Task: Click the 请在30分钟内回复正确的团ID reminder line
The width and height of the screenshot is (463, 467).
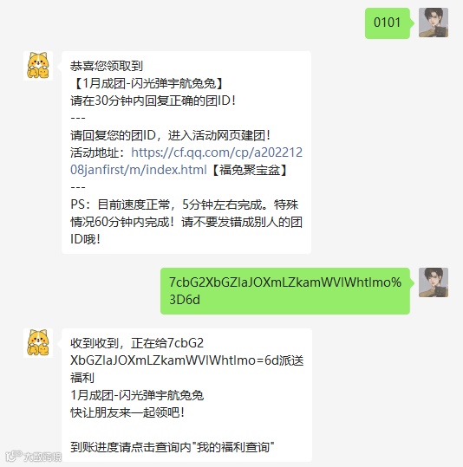Action: click(153, 101)
